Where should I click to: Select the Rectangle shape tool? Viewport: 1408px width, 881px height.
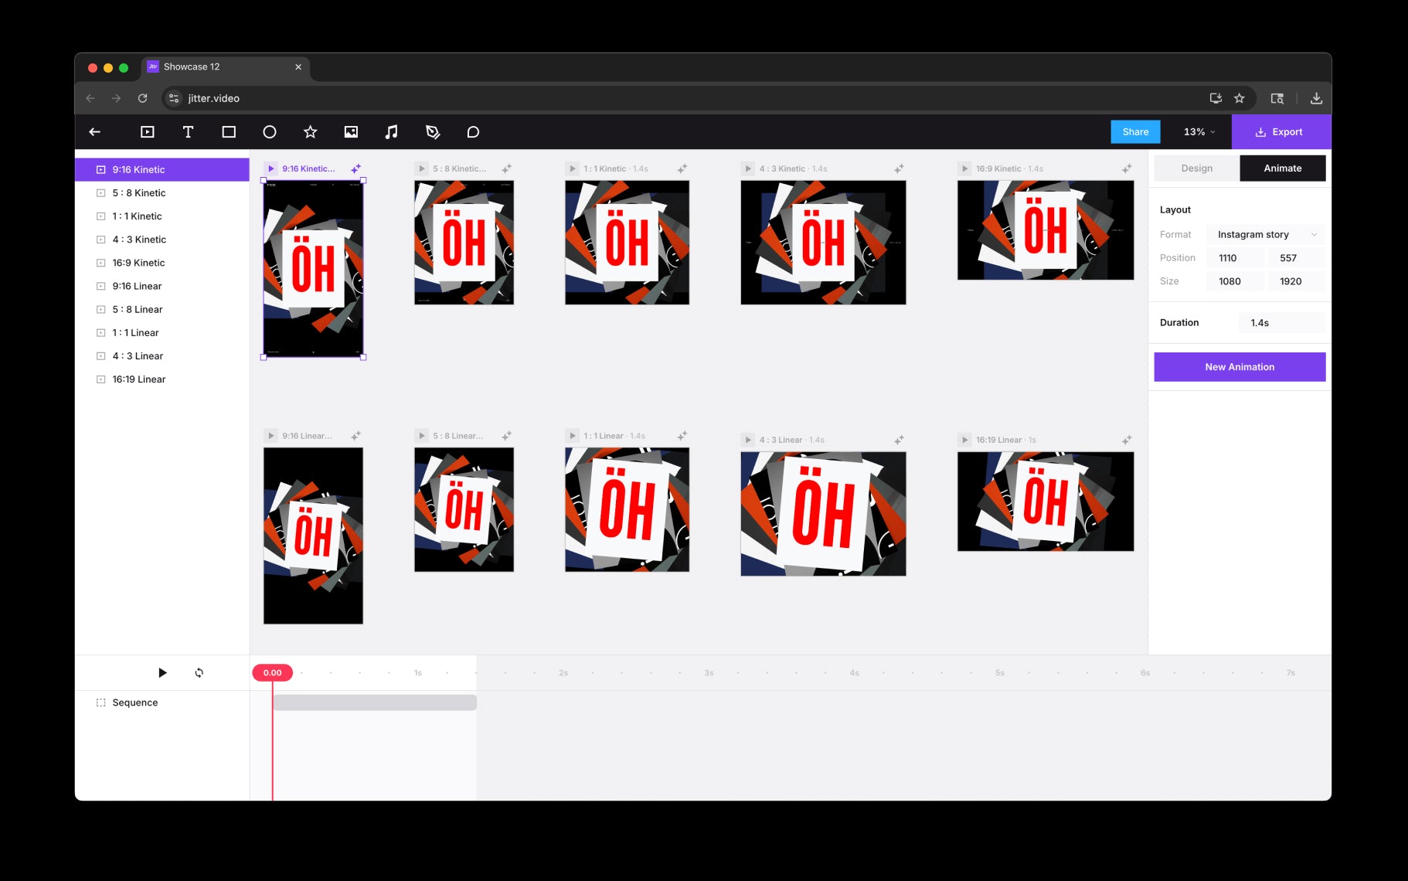tap(229, 132)
